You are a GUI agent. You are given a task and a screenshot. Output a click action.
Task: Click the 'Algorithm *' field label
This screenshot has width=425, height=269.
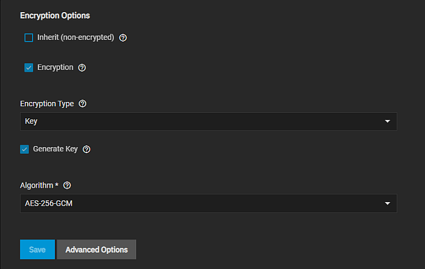tap(39, 185)
